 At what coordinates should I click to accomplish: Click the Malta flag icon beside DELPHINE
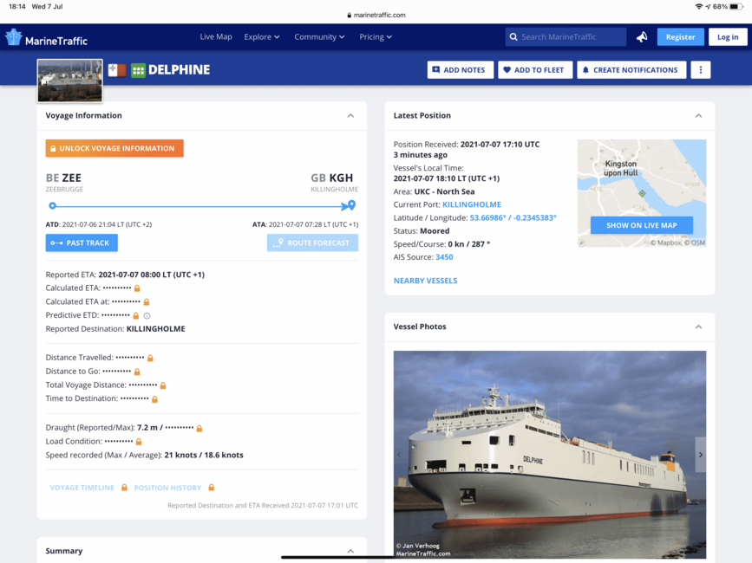pyautogui.click(x=117, y=70)
